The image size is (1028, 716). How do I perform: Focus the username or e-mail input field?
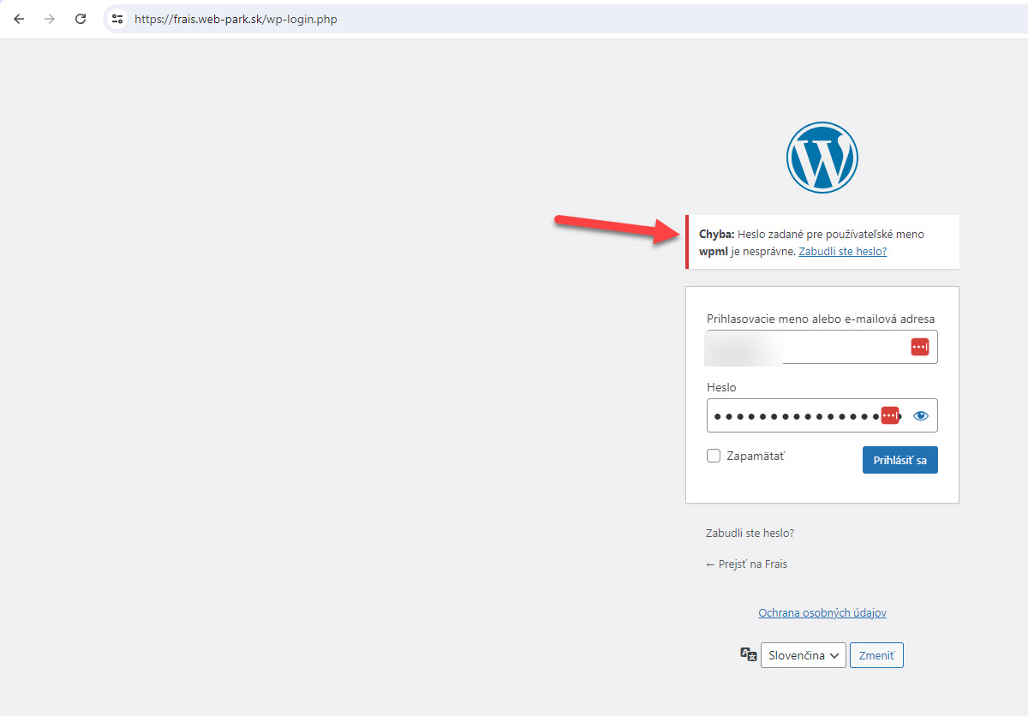pyautogui.click(x=822, y=347)
